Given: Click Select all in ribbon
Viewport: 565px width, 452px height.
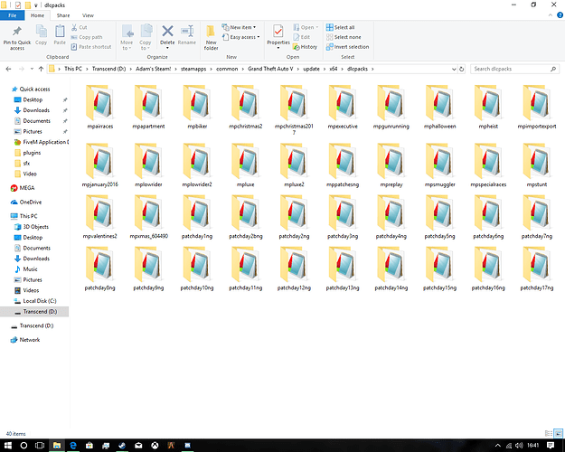Looking at the screenshot, I should click(x=341, y=27).
